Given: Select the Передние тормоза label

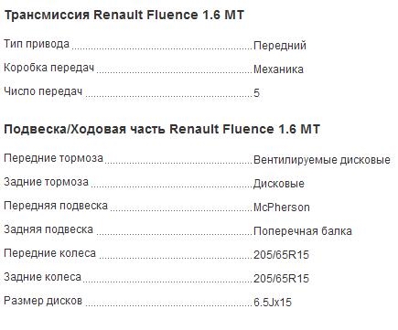Looking at the screenshot, I should tap(53, 158).
